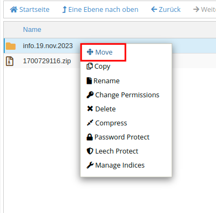
Task: Click the up-arrow icon beside Eine Ebene nach oben
Action: (x=64, y=10)
